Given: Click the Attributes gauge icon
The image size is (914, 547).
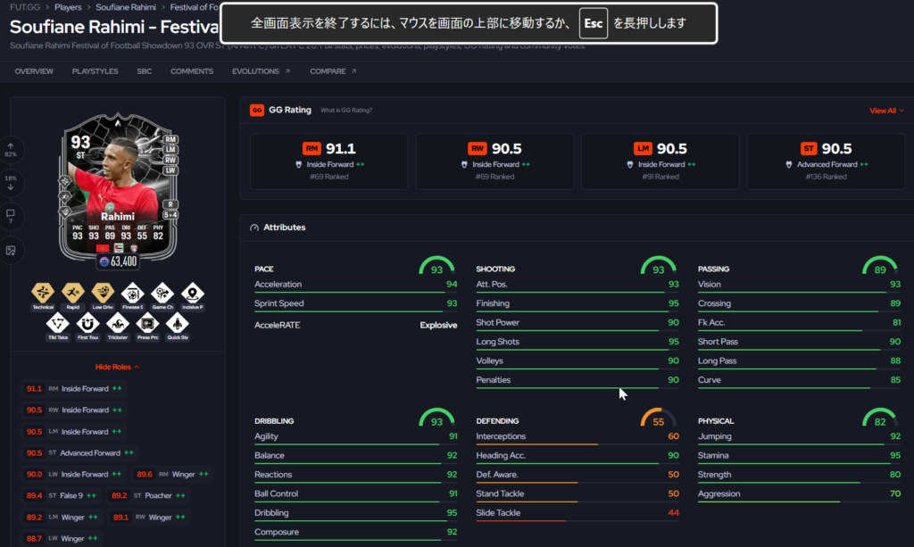Looking at the screenshot, I should pyautogui.click(x=254, y=228).
